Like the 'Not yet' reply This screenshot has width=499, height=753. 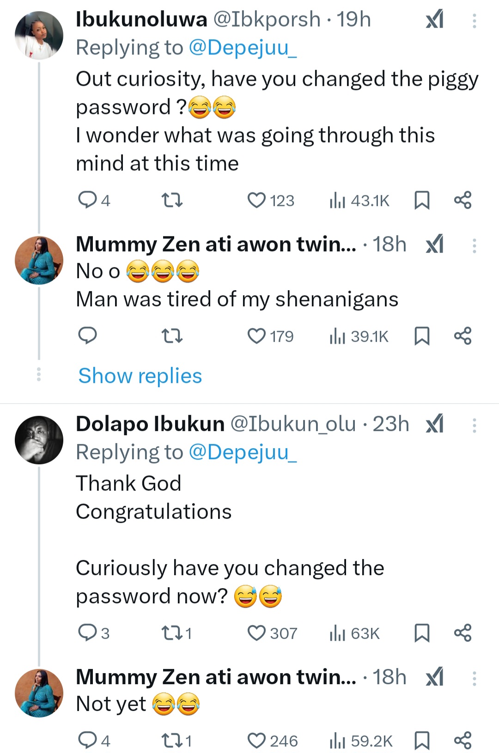coord(257,741)
